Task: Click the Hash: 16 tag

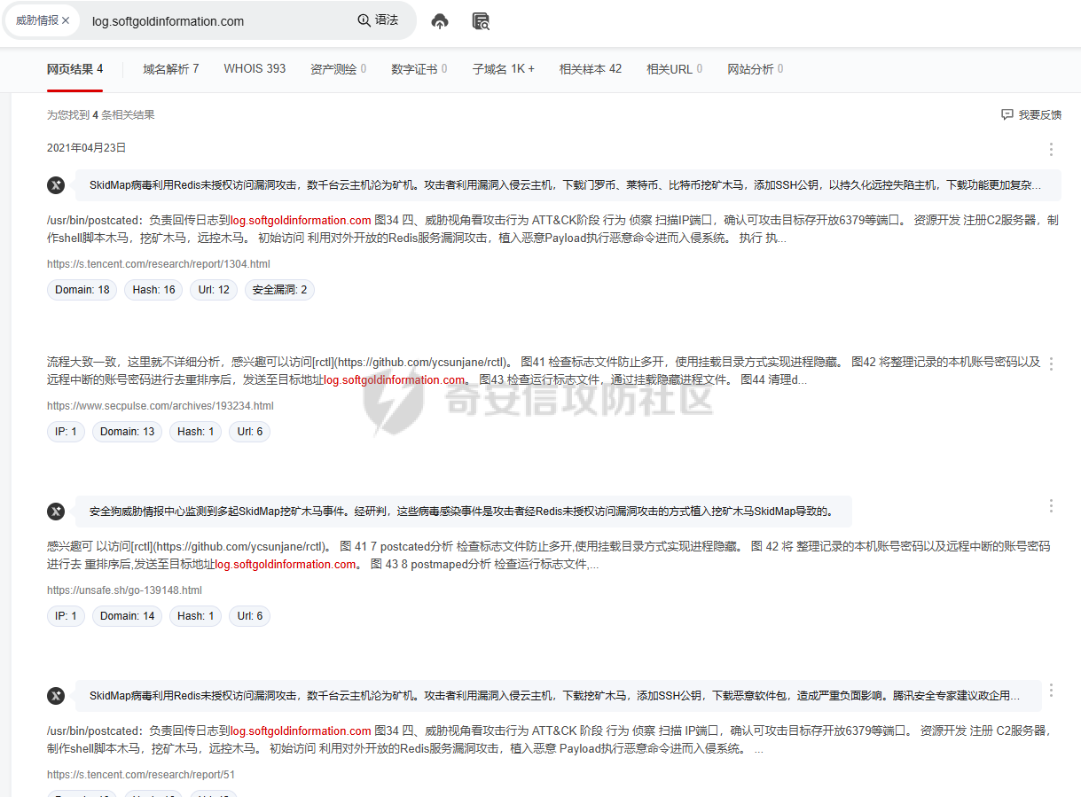Action: [154, 290]
